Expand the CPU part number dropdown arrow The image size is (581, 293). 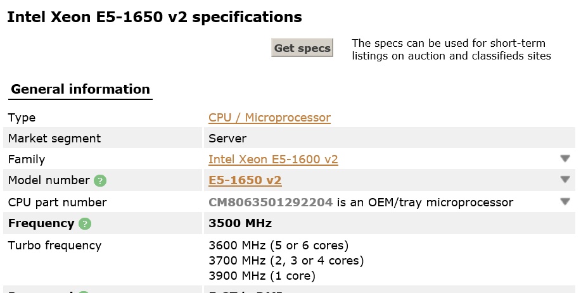point(565,202)
